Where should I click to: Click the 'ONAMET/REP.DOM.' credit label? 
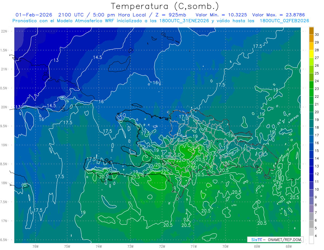point(285,239)
